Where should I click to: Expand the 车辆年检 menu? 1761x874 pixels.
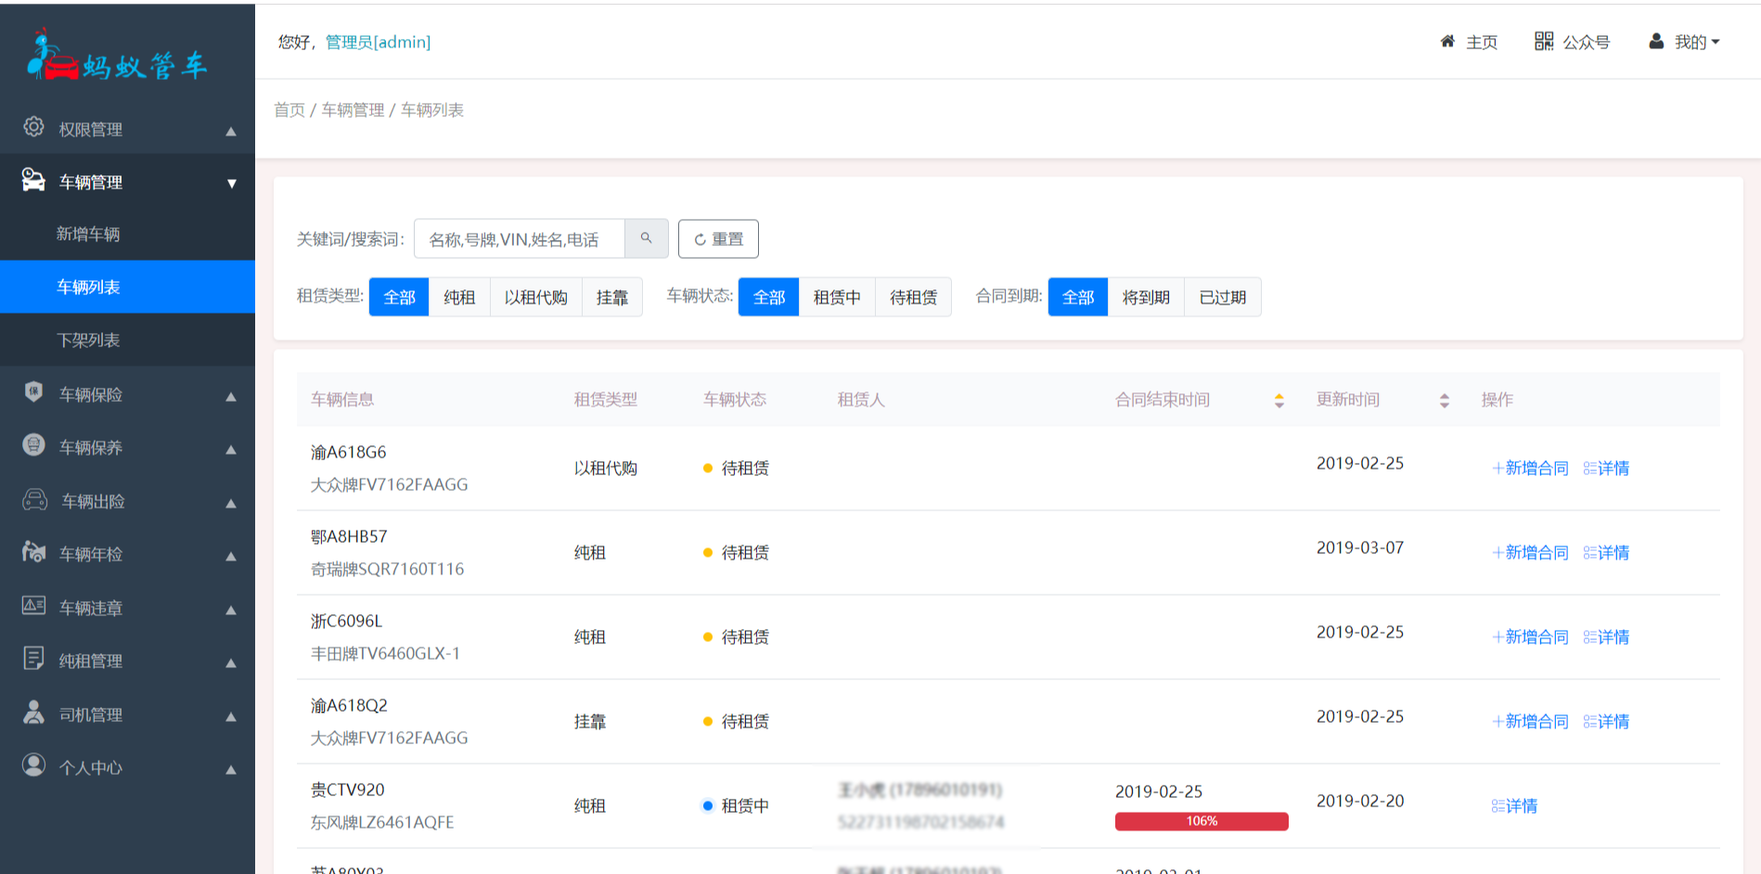(127, 554)
